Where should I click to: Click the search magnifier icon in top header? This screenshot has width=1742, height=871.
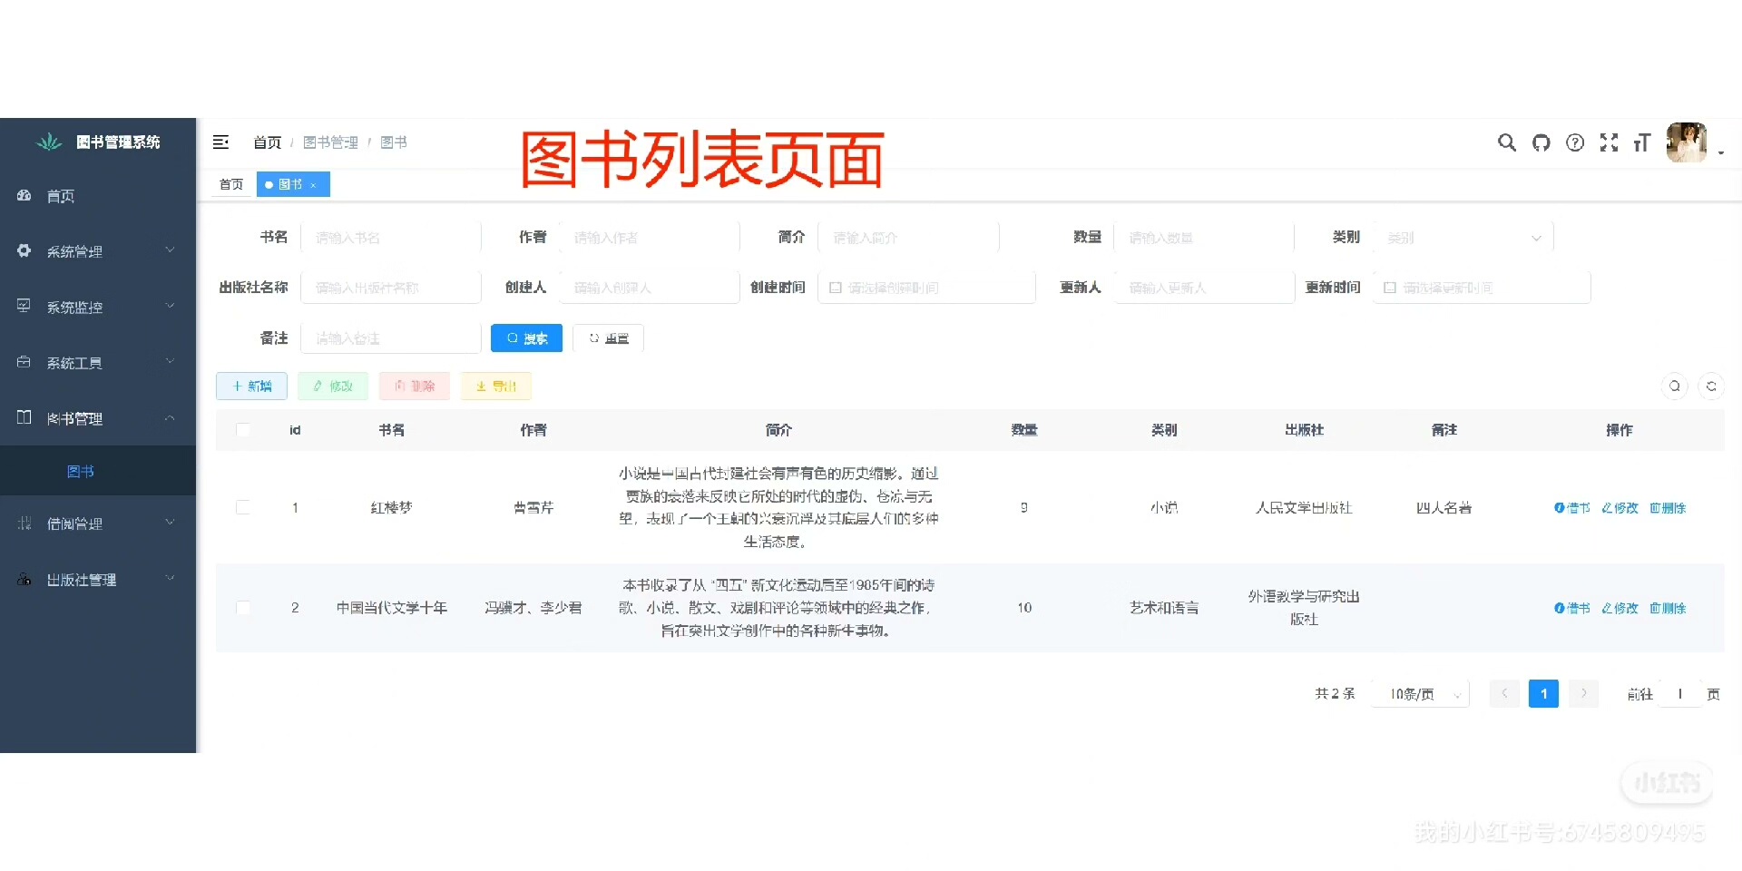point(1506,142)
